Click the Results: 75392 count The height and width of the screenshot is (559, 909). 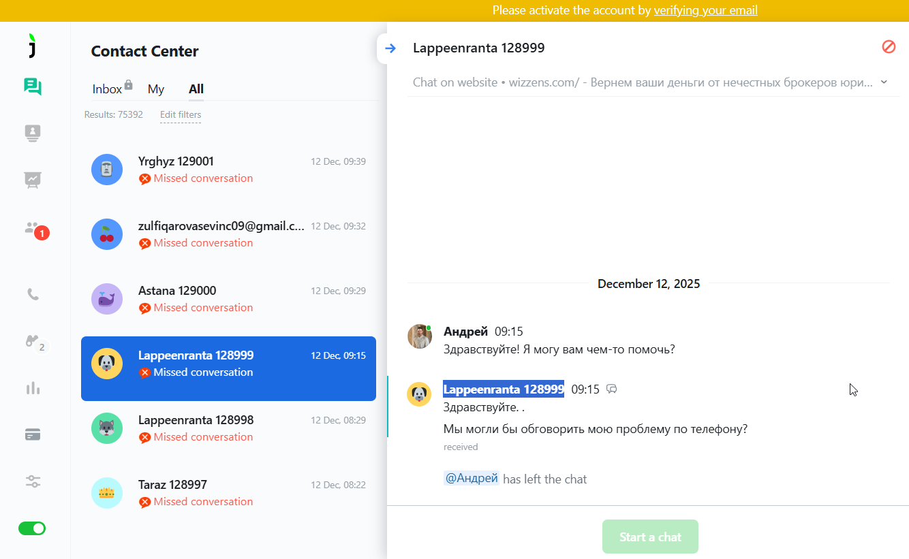[x=114, y=115]
